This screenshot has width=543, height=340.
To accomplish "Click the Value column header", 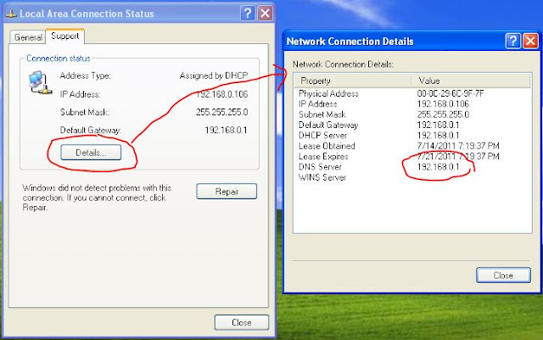I will [x=471, y=81].
